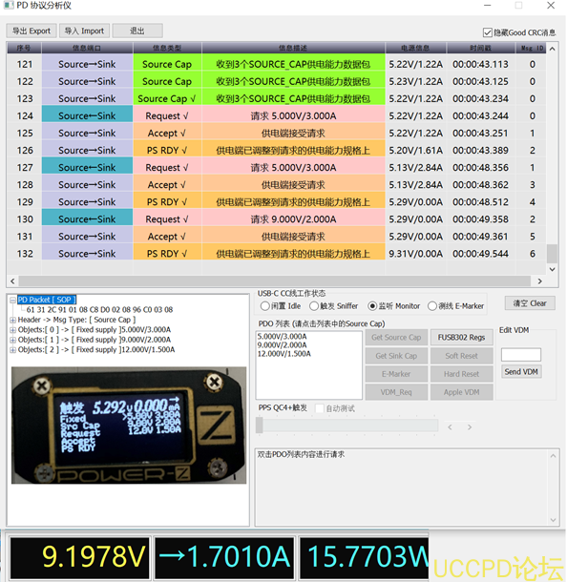Viewport: 567px width, 582px height.
Task: Click the table scroll-up arrow
Action: coord(552,49)
